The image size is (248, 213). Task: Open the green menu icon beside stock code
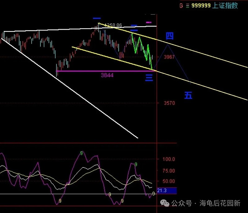coord(188,6)
